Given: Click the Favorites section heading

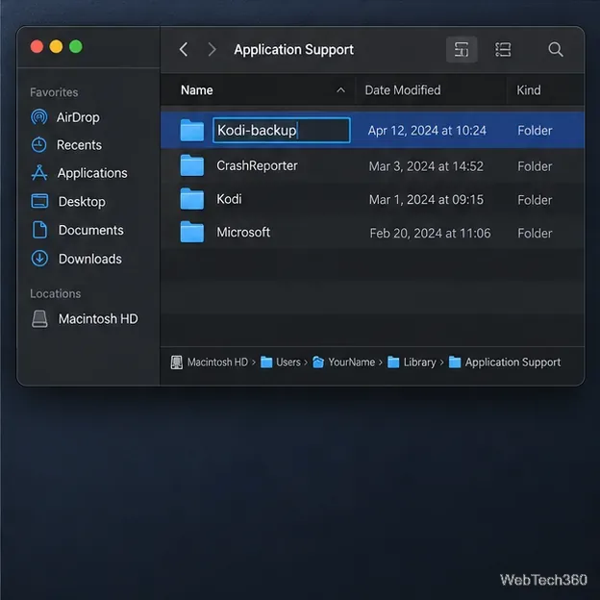Looking at the screenshot, I should click(54, 92).
